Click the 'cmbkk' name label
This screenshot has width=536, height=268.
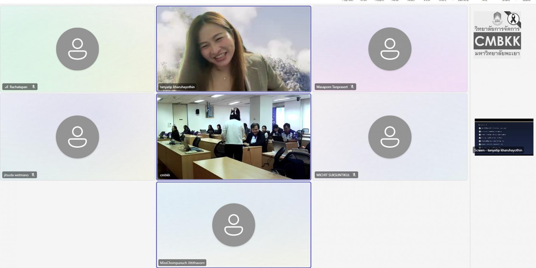[x=165, y=175]
